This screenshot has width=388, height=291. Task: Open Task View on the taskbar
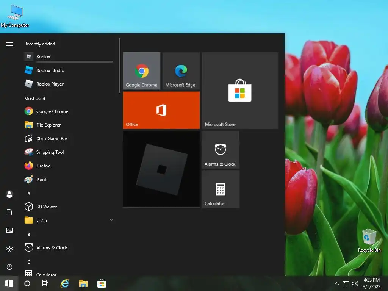pyautogui.click(x=45, y=283)
